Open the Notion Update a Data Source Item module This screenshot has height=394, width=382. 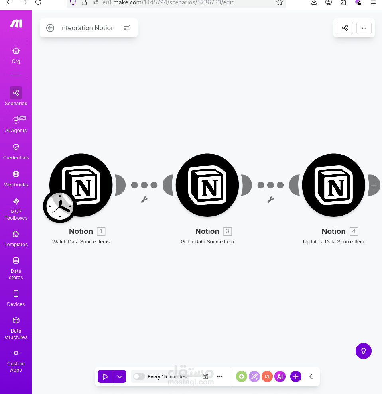tap(333, 185)
